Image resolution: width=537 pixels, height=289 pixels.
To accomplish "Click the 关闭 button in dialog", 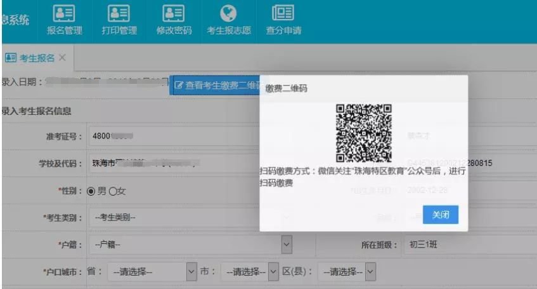I will pos(440,215).
